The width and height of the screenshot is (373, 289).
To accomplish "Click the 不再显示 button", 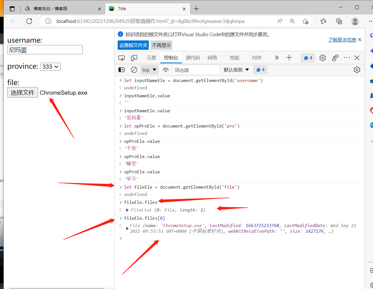I will click(161, 45).
